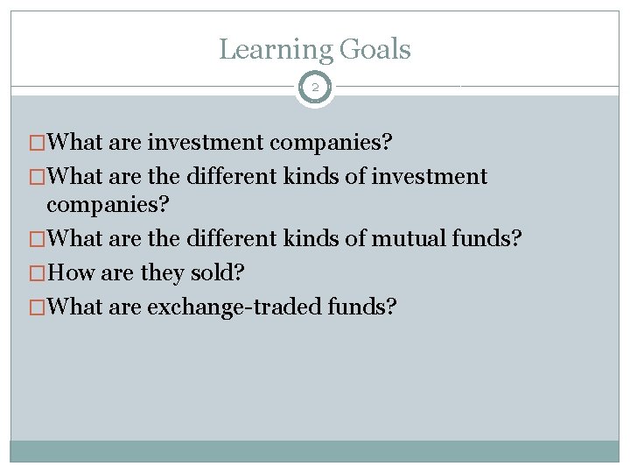
Task: Click the bullet marker before 'What are exchange-traded funds?'
Action: [x=38, y=307]
